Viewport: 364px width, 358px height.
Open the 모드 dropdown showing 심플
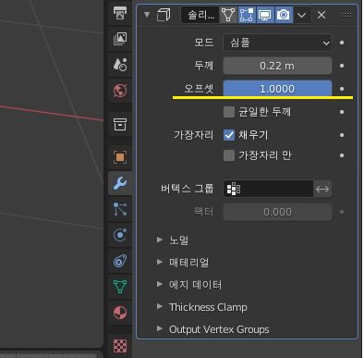(277, 43)
